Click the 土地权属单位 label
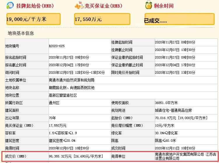This screenshot has height=163, width=219. click(16, 80)
